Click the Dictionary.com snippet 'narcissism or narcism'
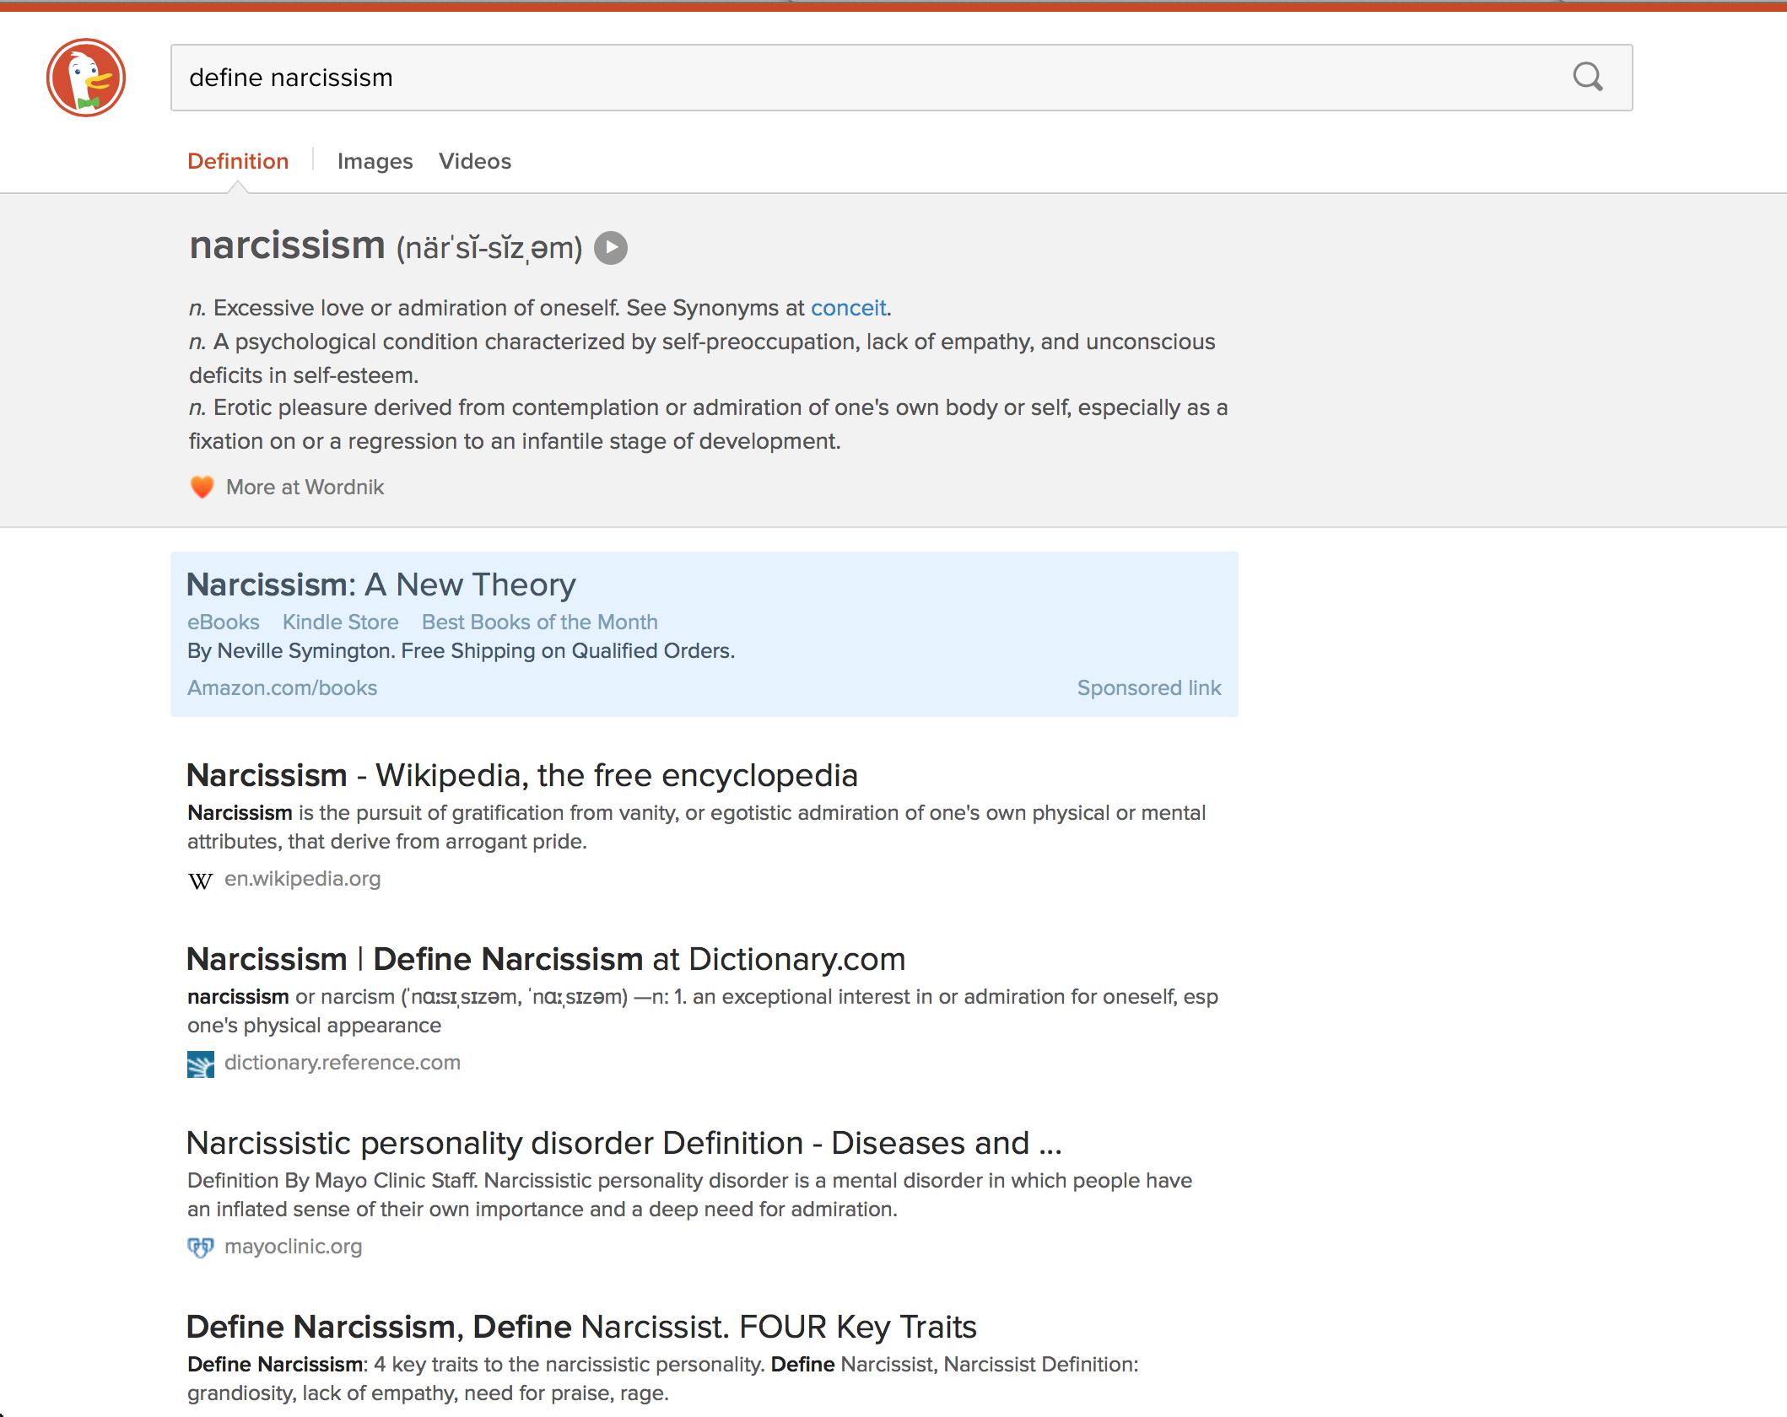This screenshot has height=1417, width=1787. [x=703, y=1010]
